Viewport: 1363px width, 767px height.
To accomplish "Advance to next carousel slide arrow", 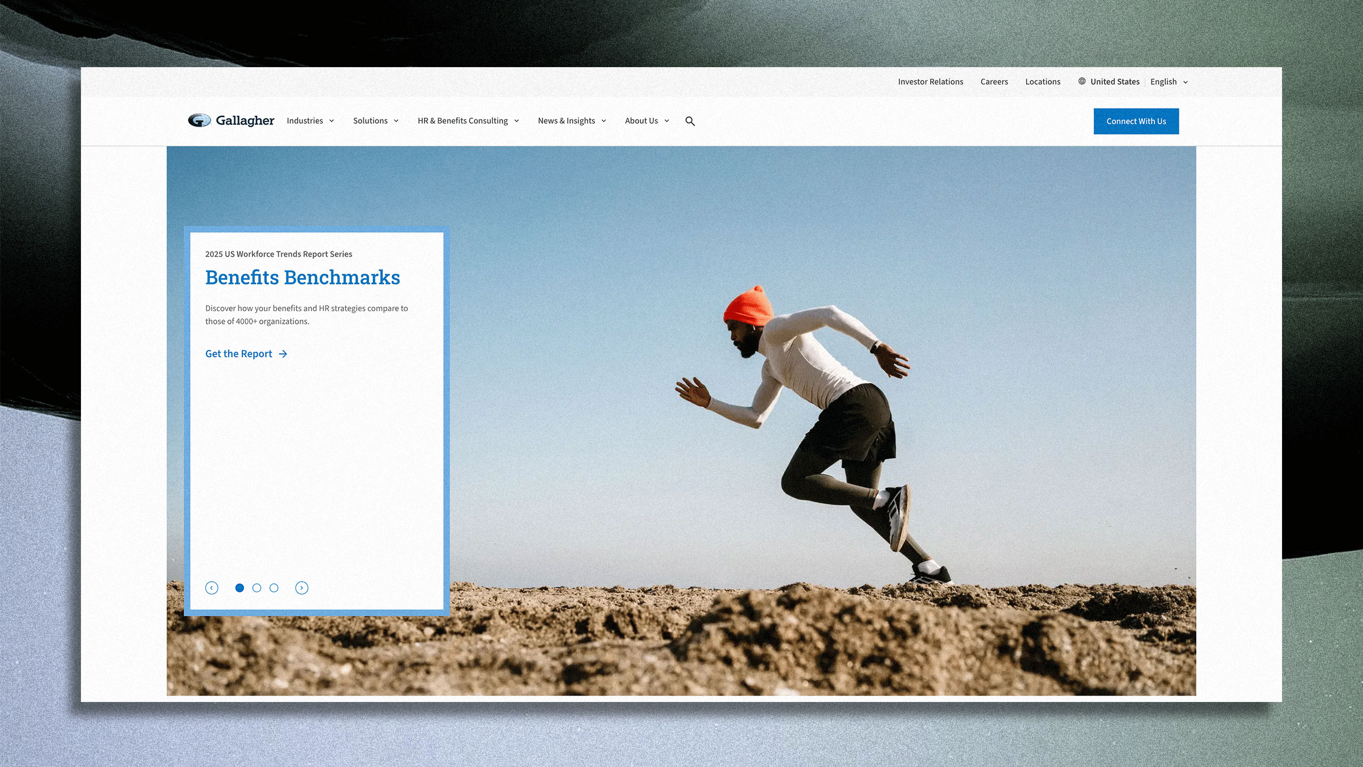I will coord(302,588).
